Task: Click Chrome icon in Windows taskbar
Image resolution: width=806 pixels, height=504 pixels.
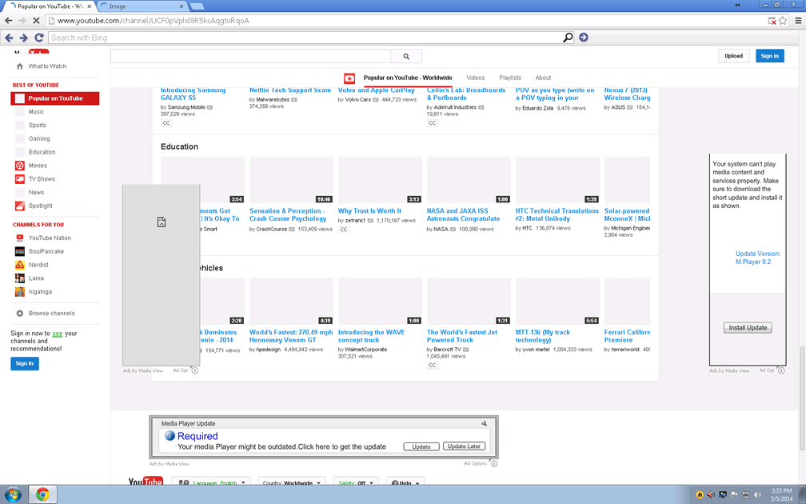Action: point(42,494)
